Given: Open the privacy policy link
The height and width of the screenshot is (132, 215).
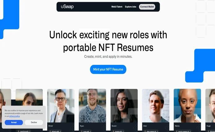Looking at the screenshot, I should point(15,116).
